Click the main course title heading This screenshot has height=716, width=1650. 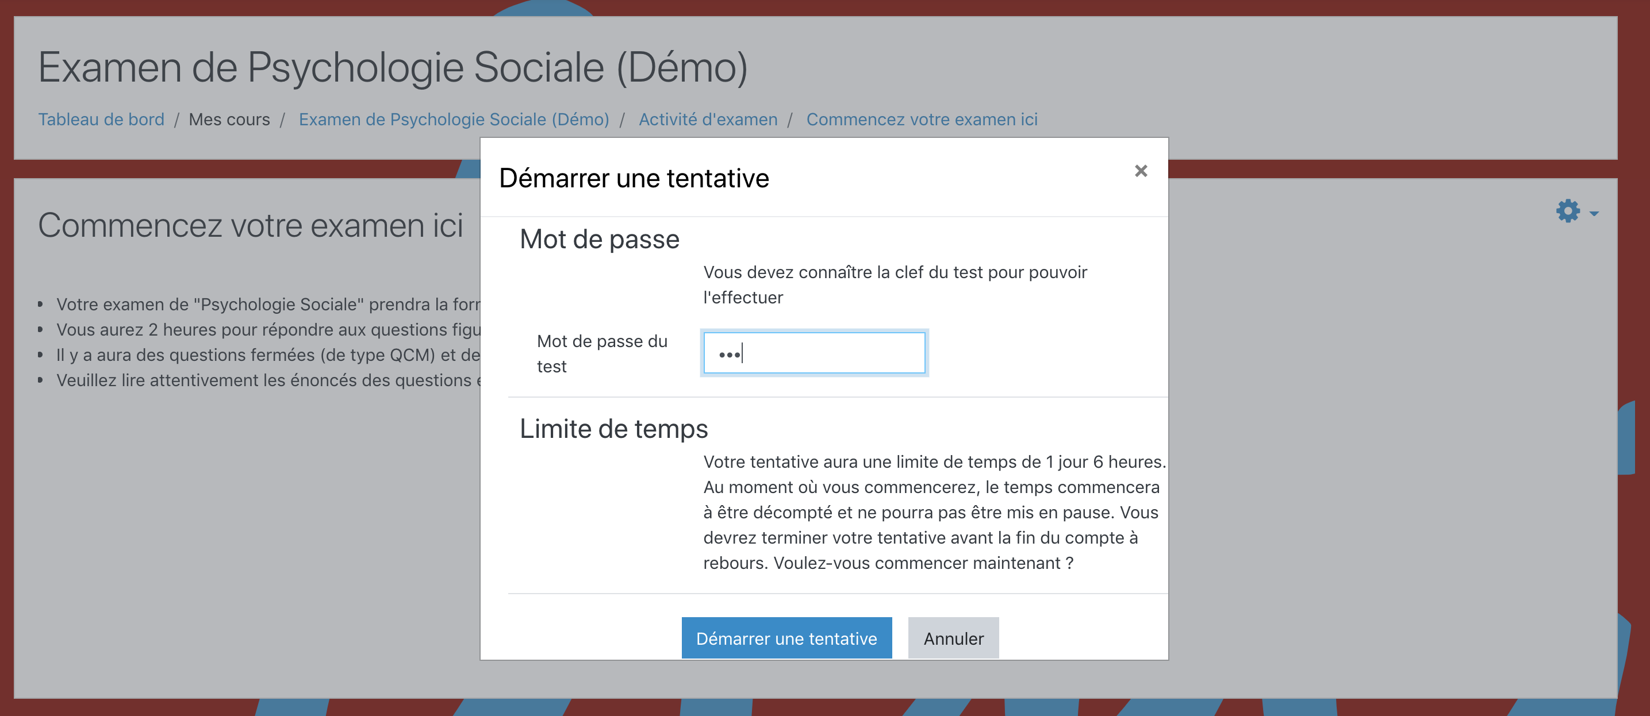click(393, 67)
